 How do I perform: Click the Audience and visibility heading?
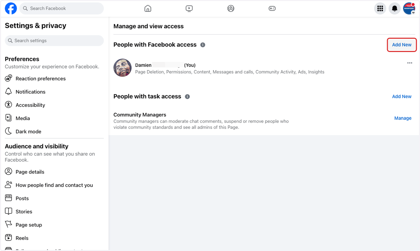coord(36,146)
